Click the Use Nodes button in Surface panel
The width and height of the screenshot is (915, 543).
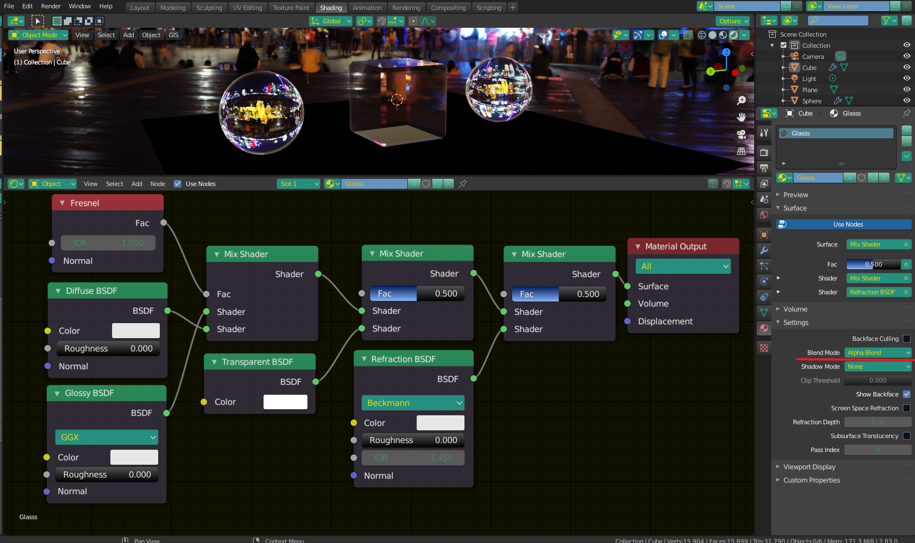coord(843,224)
